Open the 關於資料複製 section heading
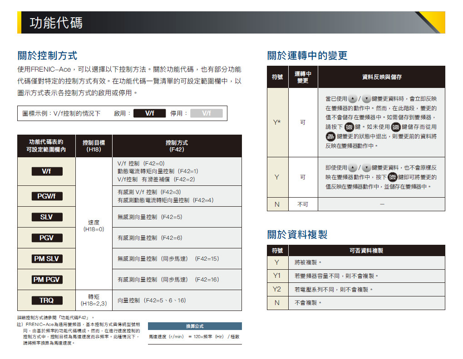Image resolution: width=463 pixels, height=359 pixels. point(297,235)
